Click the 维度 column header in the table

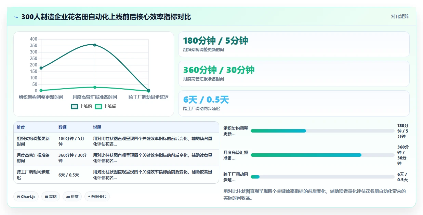point(21,127)
